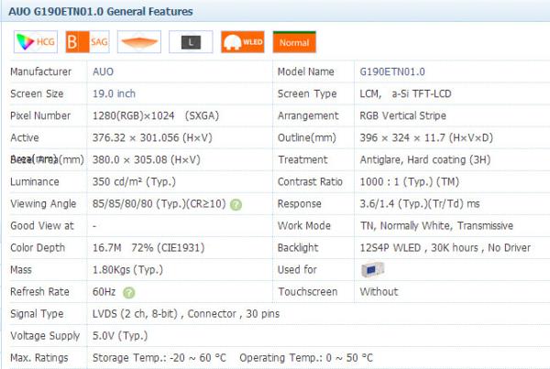Select the 85/85/80/80 viewing angle value

(x=159, y=204)
